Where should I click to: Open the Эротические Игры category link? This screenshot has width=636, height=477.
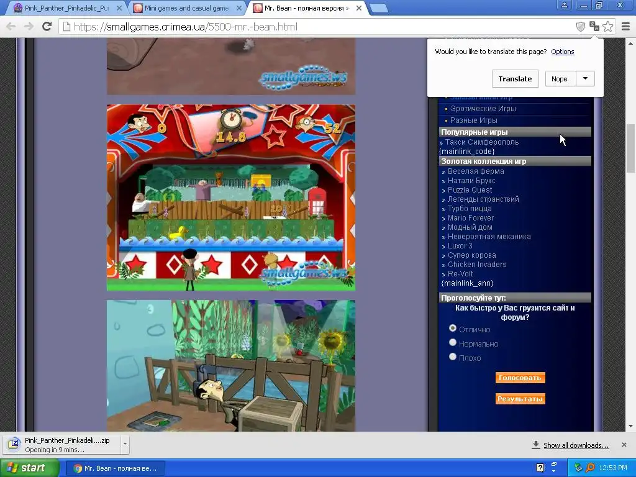[x=483, y=109]
